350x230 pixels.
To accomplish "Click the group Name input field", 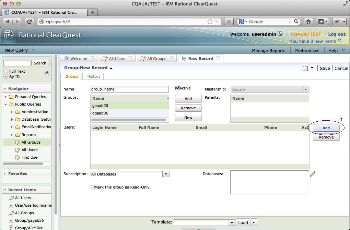I will coord(129,89).
